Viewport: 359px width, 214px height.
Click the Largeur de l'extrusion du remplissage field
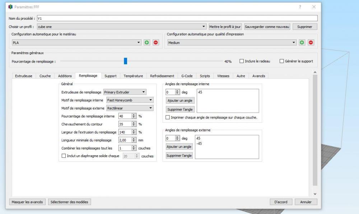click(x=125, y=132)
